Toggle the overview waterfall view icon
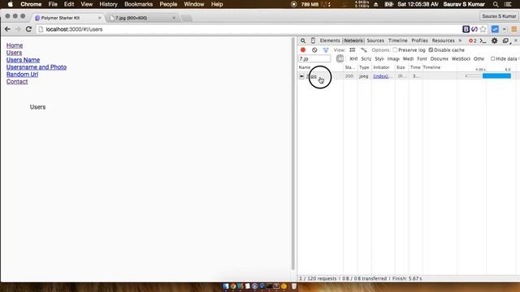Image resolution: width=520 pixels, height=292 pixels. pos(364,50)
